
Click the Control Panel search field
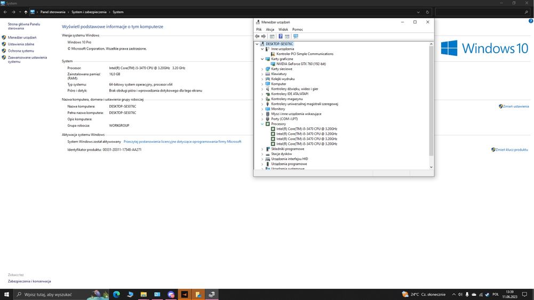(483, 12)
